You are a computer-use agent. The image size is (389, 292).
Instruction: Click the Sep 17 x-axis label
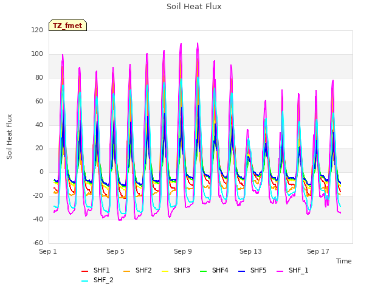pos(318,251)
